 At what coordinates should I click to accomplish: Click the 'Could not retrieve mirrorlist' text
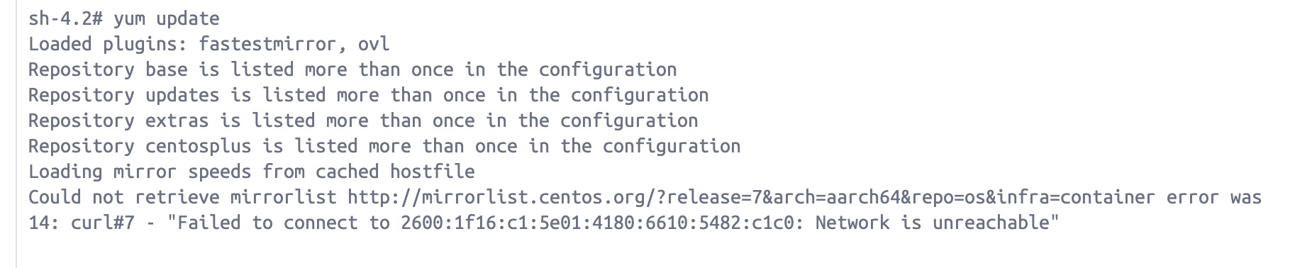[x=182, y=197]
